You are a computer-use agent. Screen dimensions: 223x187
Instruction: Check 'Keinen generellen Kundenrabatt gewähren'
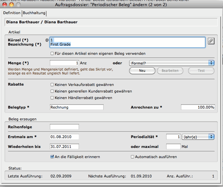click(x=52, y=91)
